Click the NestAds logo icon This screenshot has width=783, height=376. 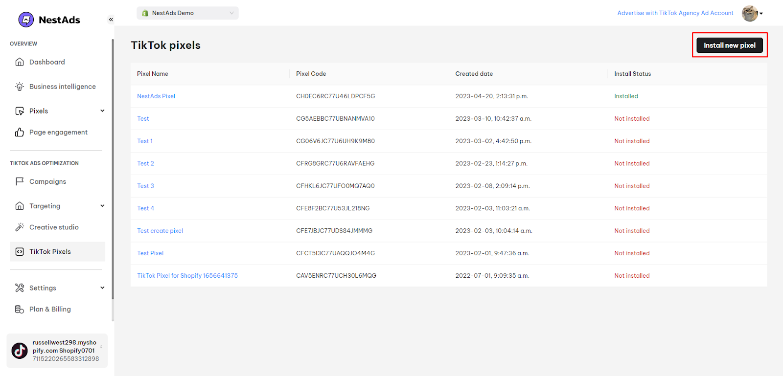click(x=26, y=20)
